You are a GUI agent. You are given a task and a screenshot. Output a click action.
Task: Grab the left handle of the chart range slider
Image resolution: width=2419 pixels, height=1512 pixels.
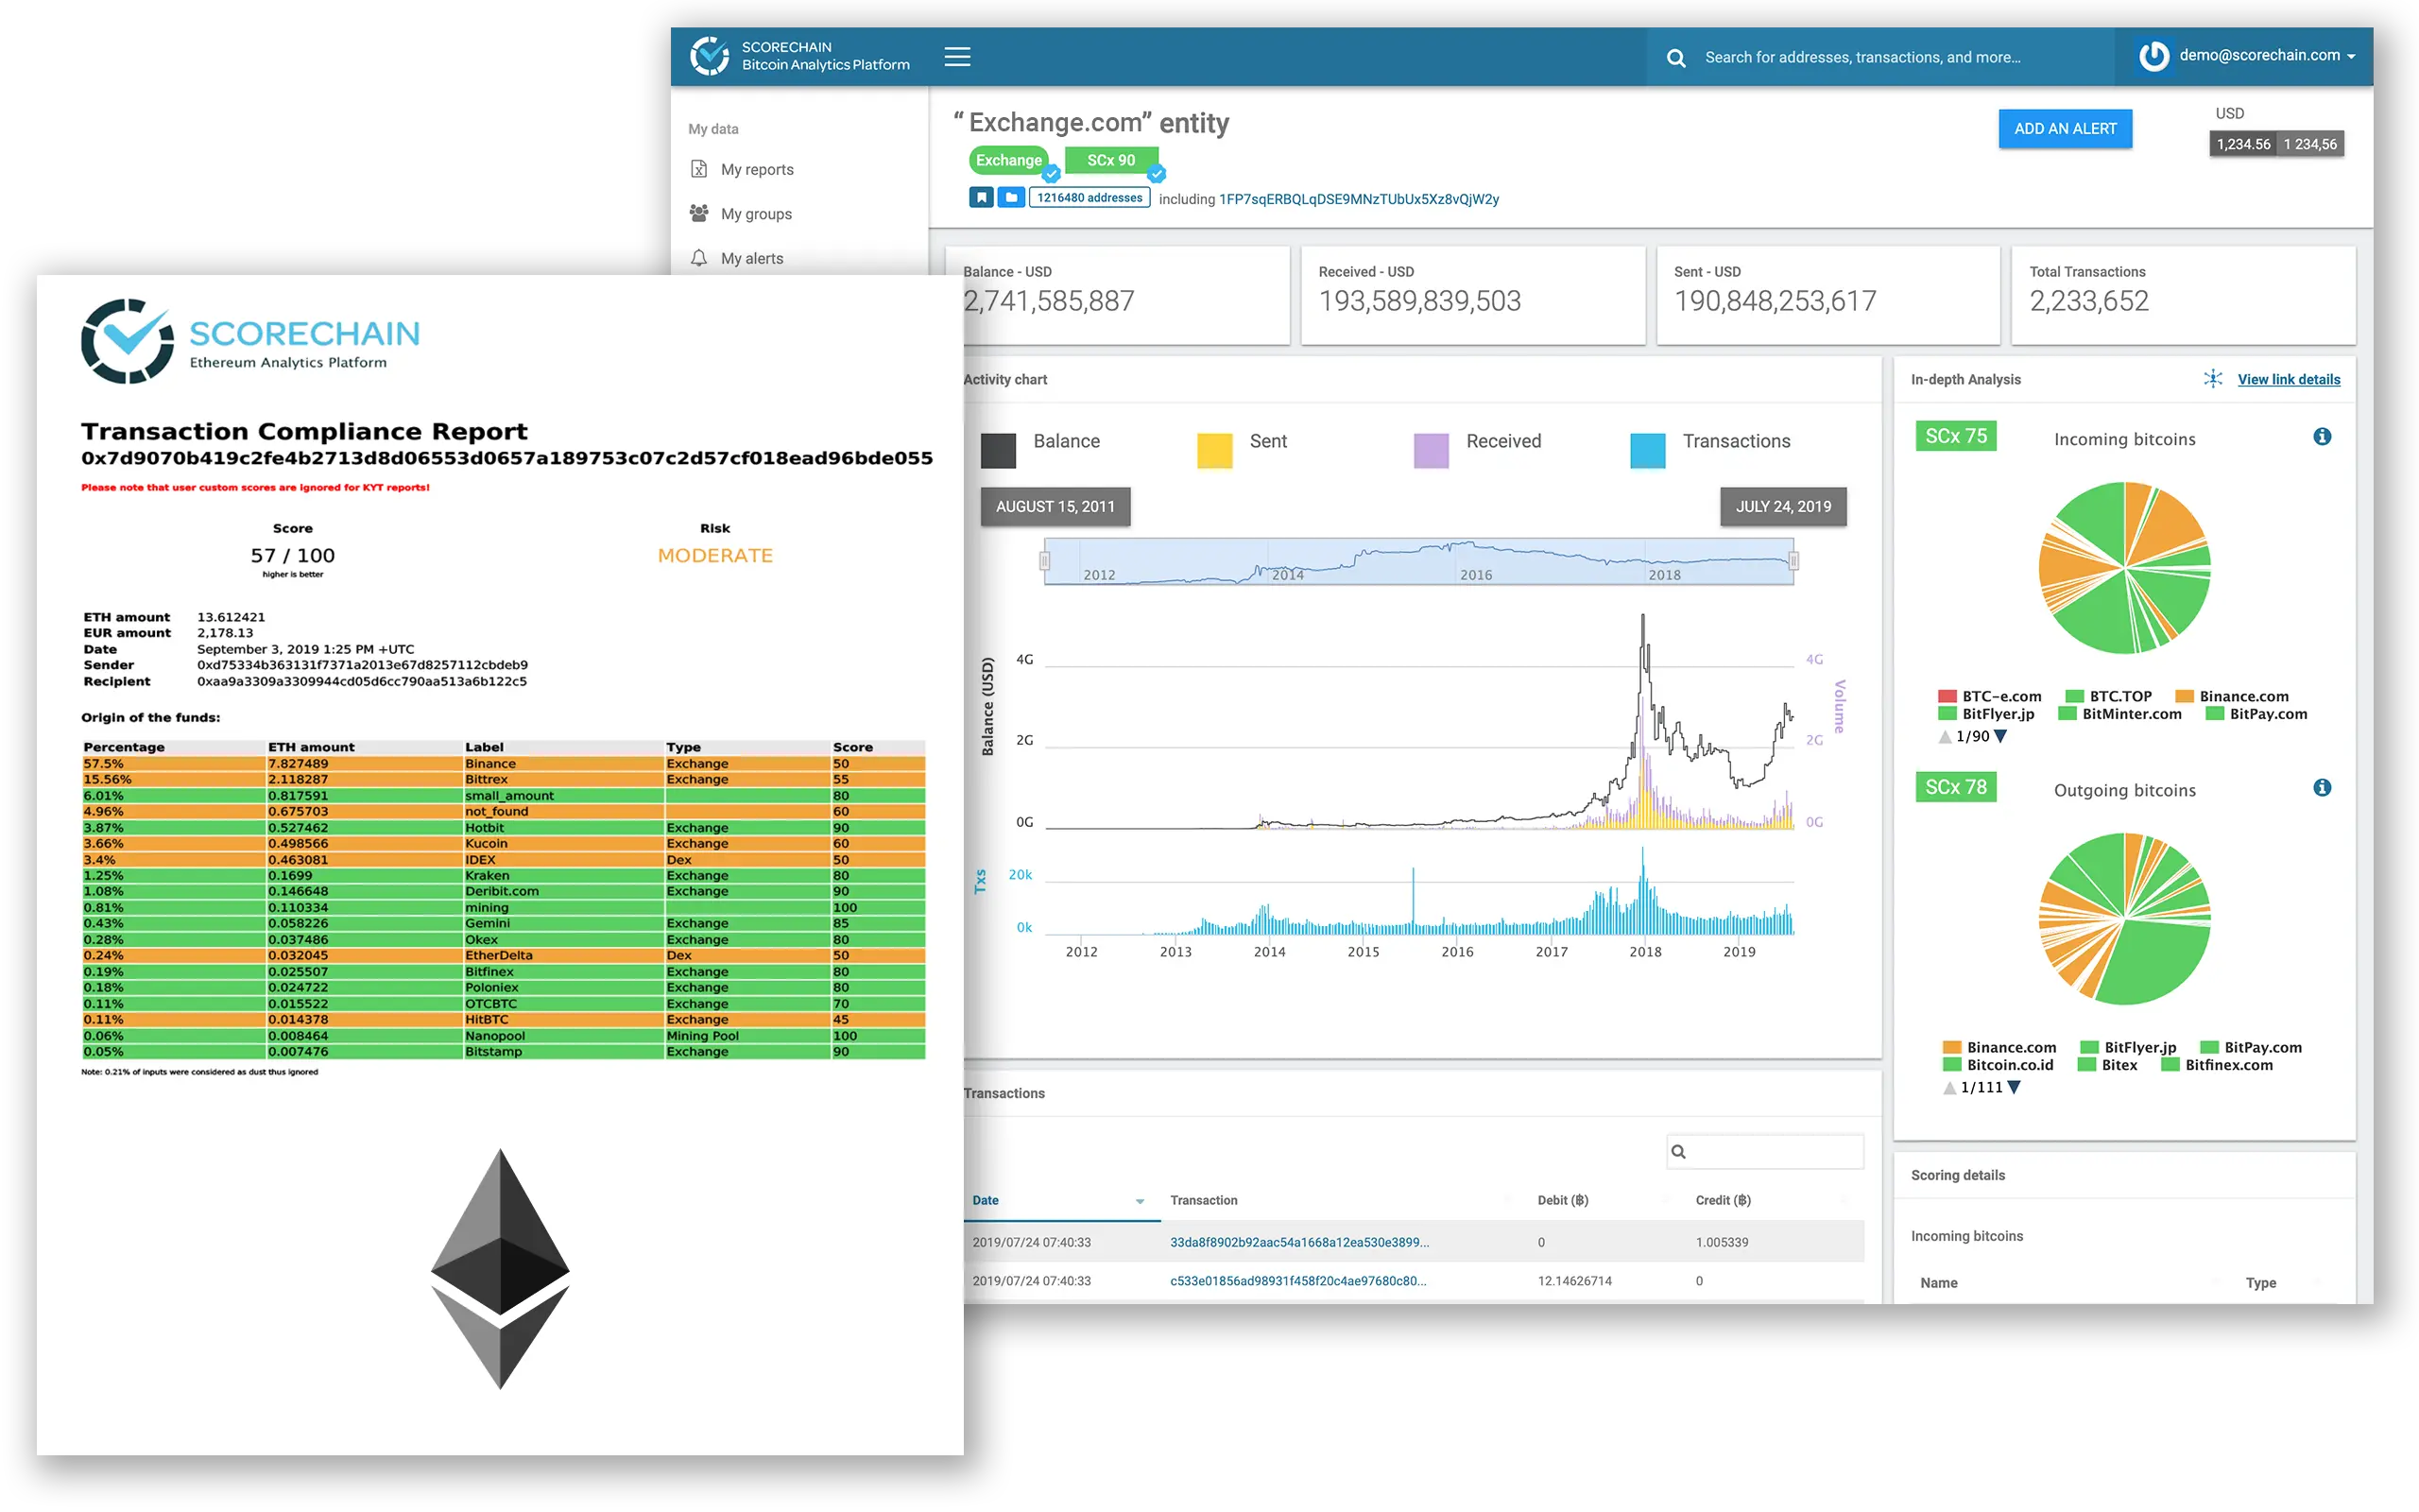pos(1044,561)
